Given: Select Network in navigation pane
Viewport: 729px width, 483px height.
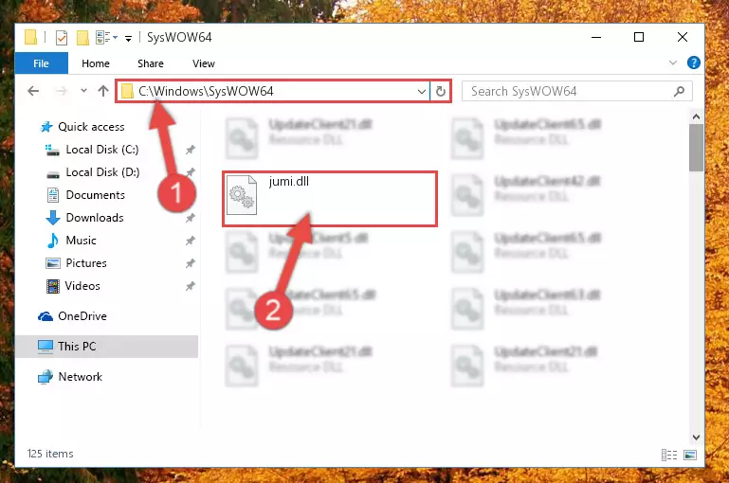Looking at the screenshot, I should tap(80, 377).
